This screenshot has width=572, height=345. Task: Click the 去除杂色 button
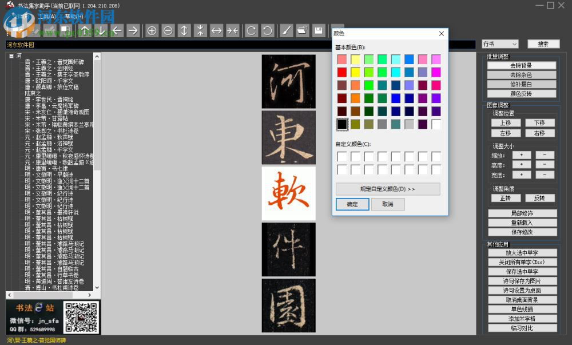point(521,75)
